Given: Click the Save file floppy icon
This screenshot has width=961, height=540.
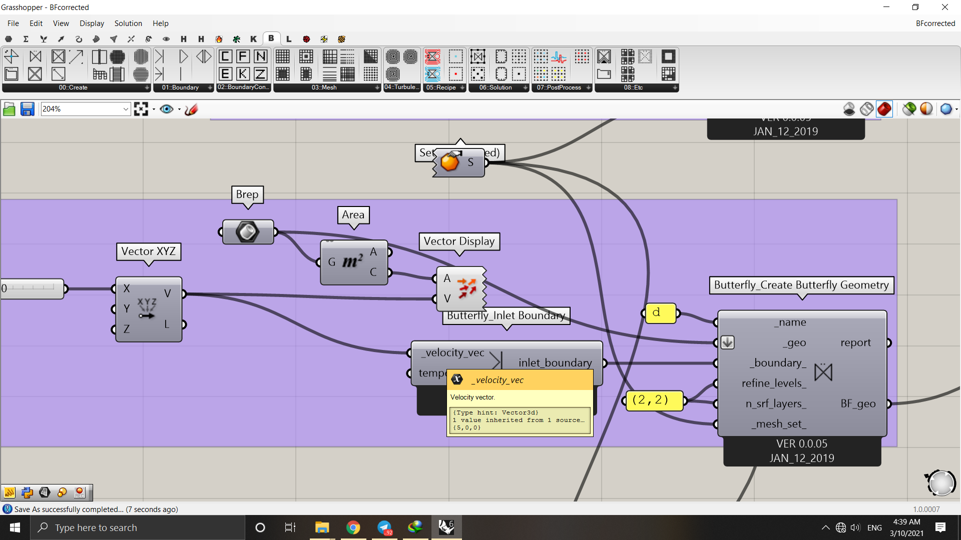Looking at the screenshot, I should [x=27, y=109].
